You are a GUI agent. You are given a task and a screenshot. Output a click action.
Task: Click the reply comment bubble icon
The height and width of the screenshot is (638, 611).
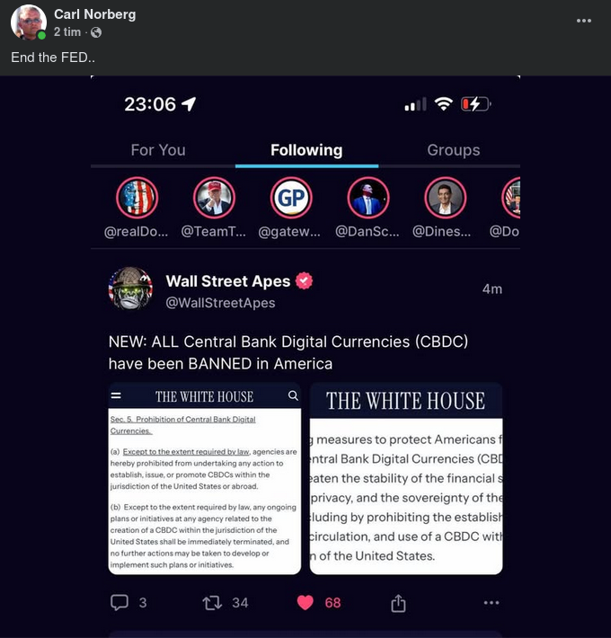(120, 603)
